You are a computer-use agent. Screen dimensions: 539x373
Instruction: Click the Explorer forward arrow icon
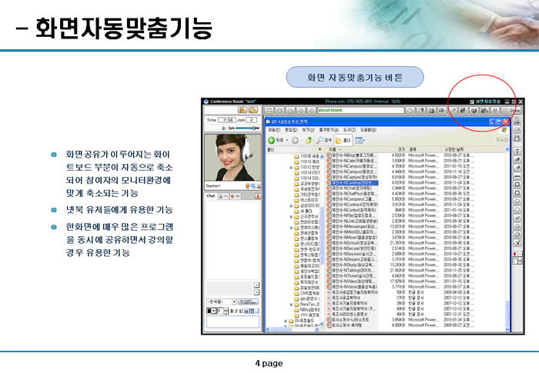click(295, 140)
